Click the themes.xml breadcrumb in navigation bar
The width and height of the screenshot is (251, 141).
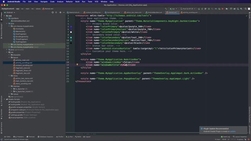coord(48,9)
